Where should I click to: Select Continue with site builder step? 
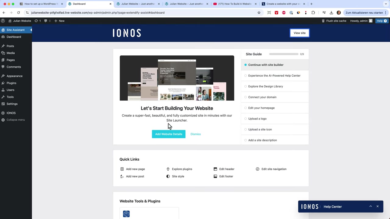(x=275, y=65)
